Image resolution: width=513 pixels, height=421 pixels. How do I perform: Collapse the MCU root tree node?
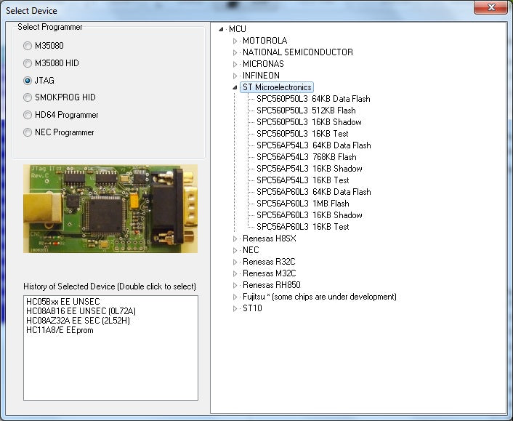pos(221,29)
